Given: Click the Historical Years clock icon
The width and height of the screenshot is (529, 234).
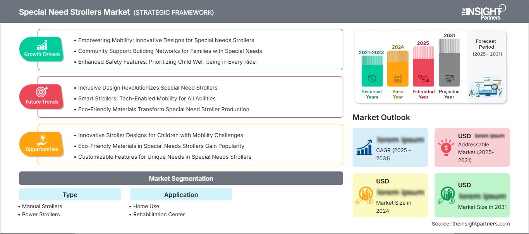Looking at the screenshot, I should (x=372, y=78).
